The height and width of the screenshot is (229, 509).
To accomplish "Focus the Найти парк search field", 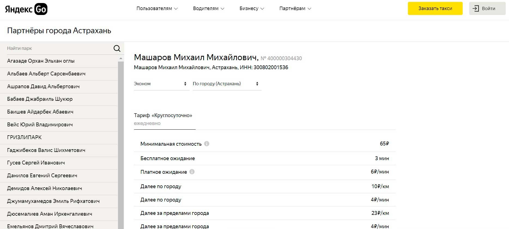I will click(x=59, y=48).
